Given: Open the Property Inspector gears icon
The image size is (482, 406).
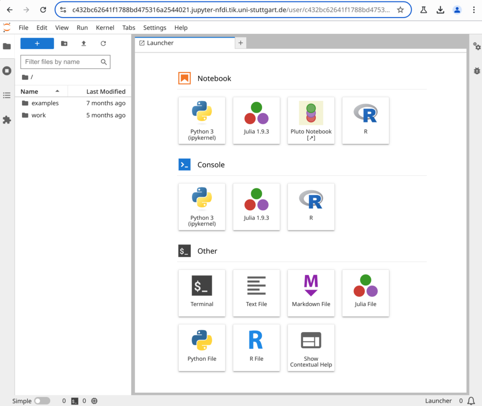Looking at the screenshot, I should (477, 46).
